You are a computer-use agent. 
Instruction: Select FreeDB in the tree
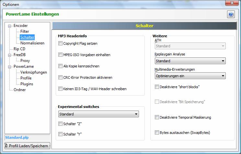pos(19,55)
